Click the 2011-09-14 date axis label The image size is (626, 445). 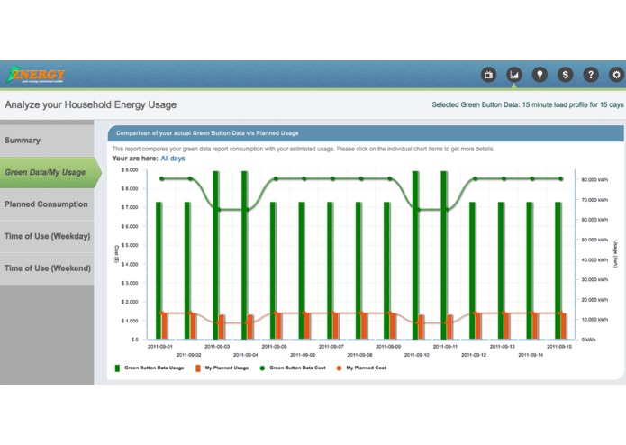point(531,355)
